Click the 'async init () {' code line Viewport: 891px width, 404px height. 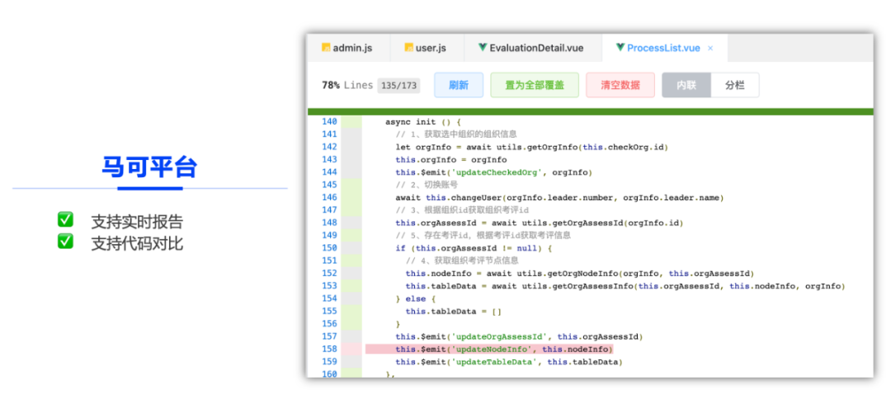tap(423, 121)
